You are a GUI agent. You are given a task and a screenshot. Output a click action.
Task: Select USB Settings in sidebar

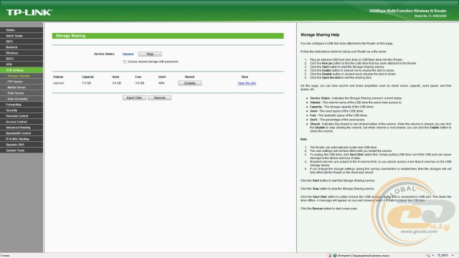pyautogui.click(x=22, y=70)
